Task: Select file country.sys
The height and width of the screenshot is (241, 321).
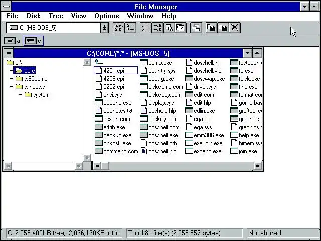Action: coord(158,71)
